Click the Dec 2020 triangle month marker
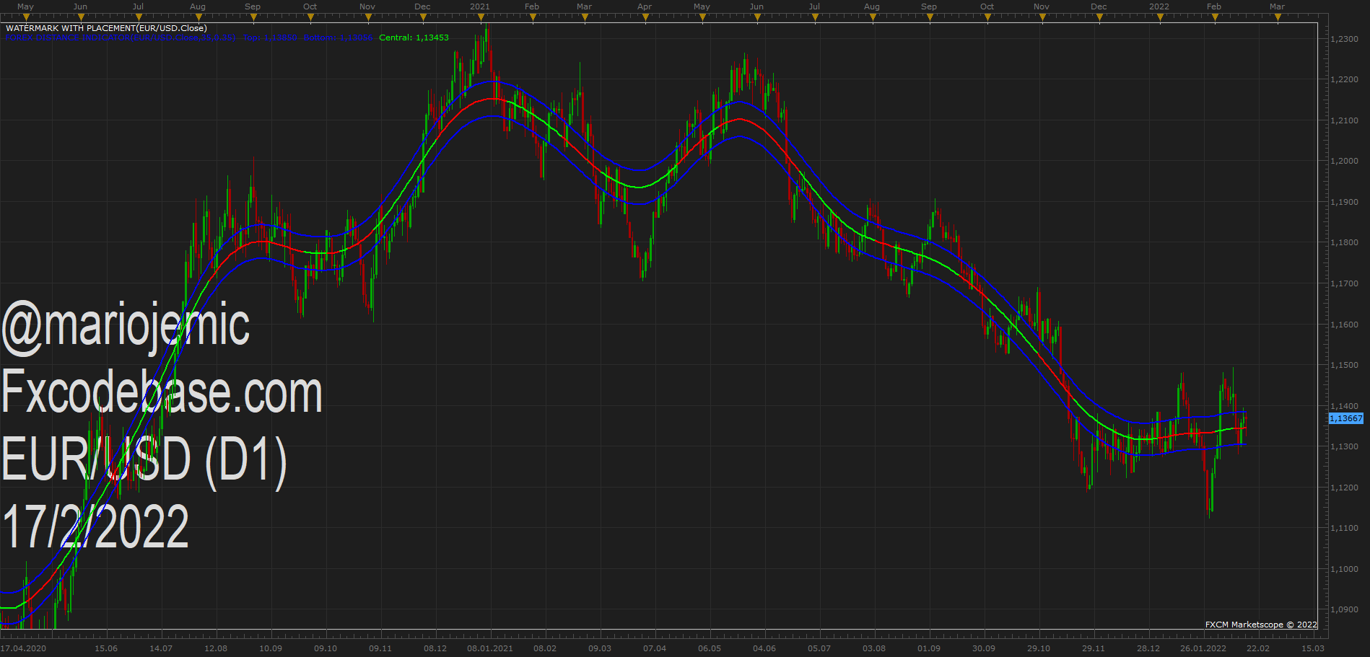Viewport: 1370px width, 657px height. pyautogui.click(x=423, y=17)
